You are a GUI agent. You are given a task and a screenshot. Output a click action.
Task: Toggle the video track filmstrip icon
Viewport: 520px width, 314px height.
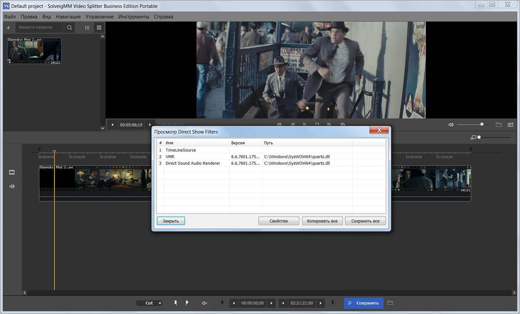click(12, 172)
